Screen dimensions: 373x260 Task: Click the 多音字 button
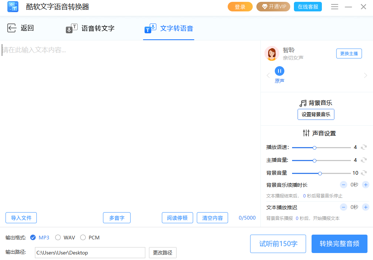117,218
